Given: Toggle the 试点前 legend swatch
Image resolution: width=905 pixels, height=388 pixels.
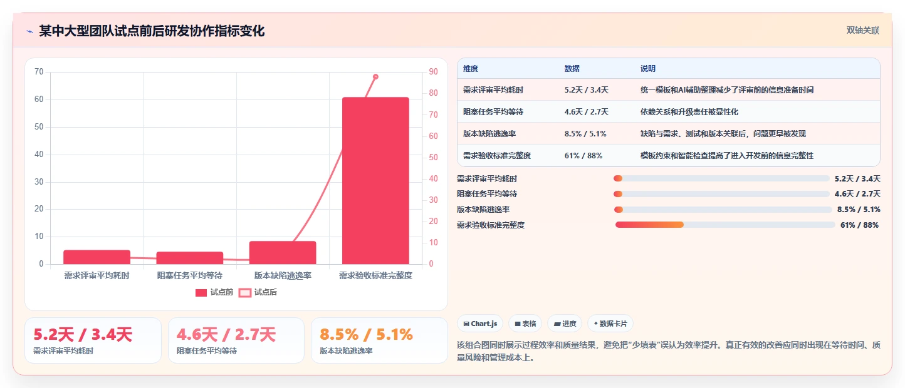Looking at the screenshot, I should tap(201, 292).
